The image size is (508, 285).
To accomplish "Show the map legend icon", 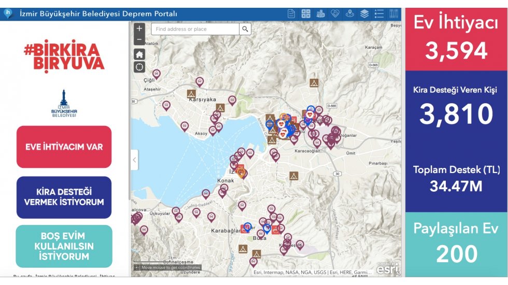I will tap(379, 13).
